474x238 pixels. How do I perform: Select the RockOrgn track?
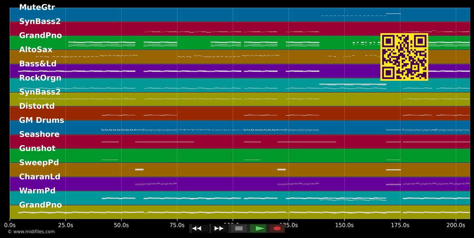tap(40, 78)
